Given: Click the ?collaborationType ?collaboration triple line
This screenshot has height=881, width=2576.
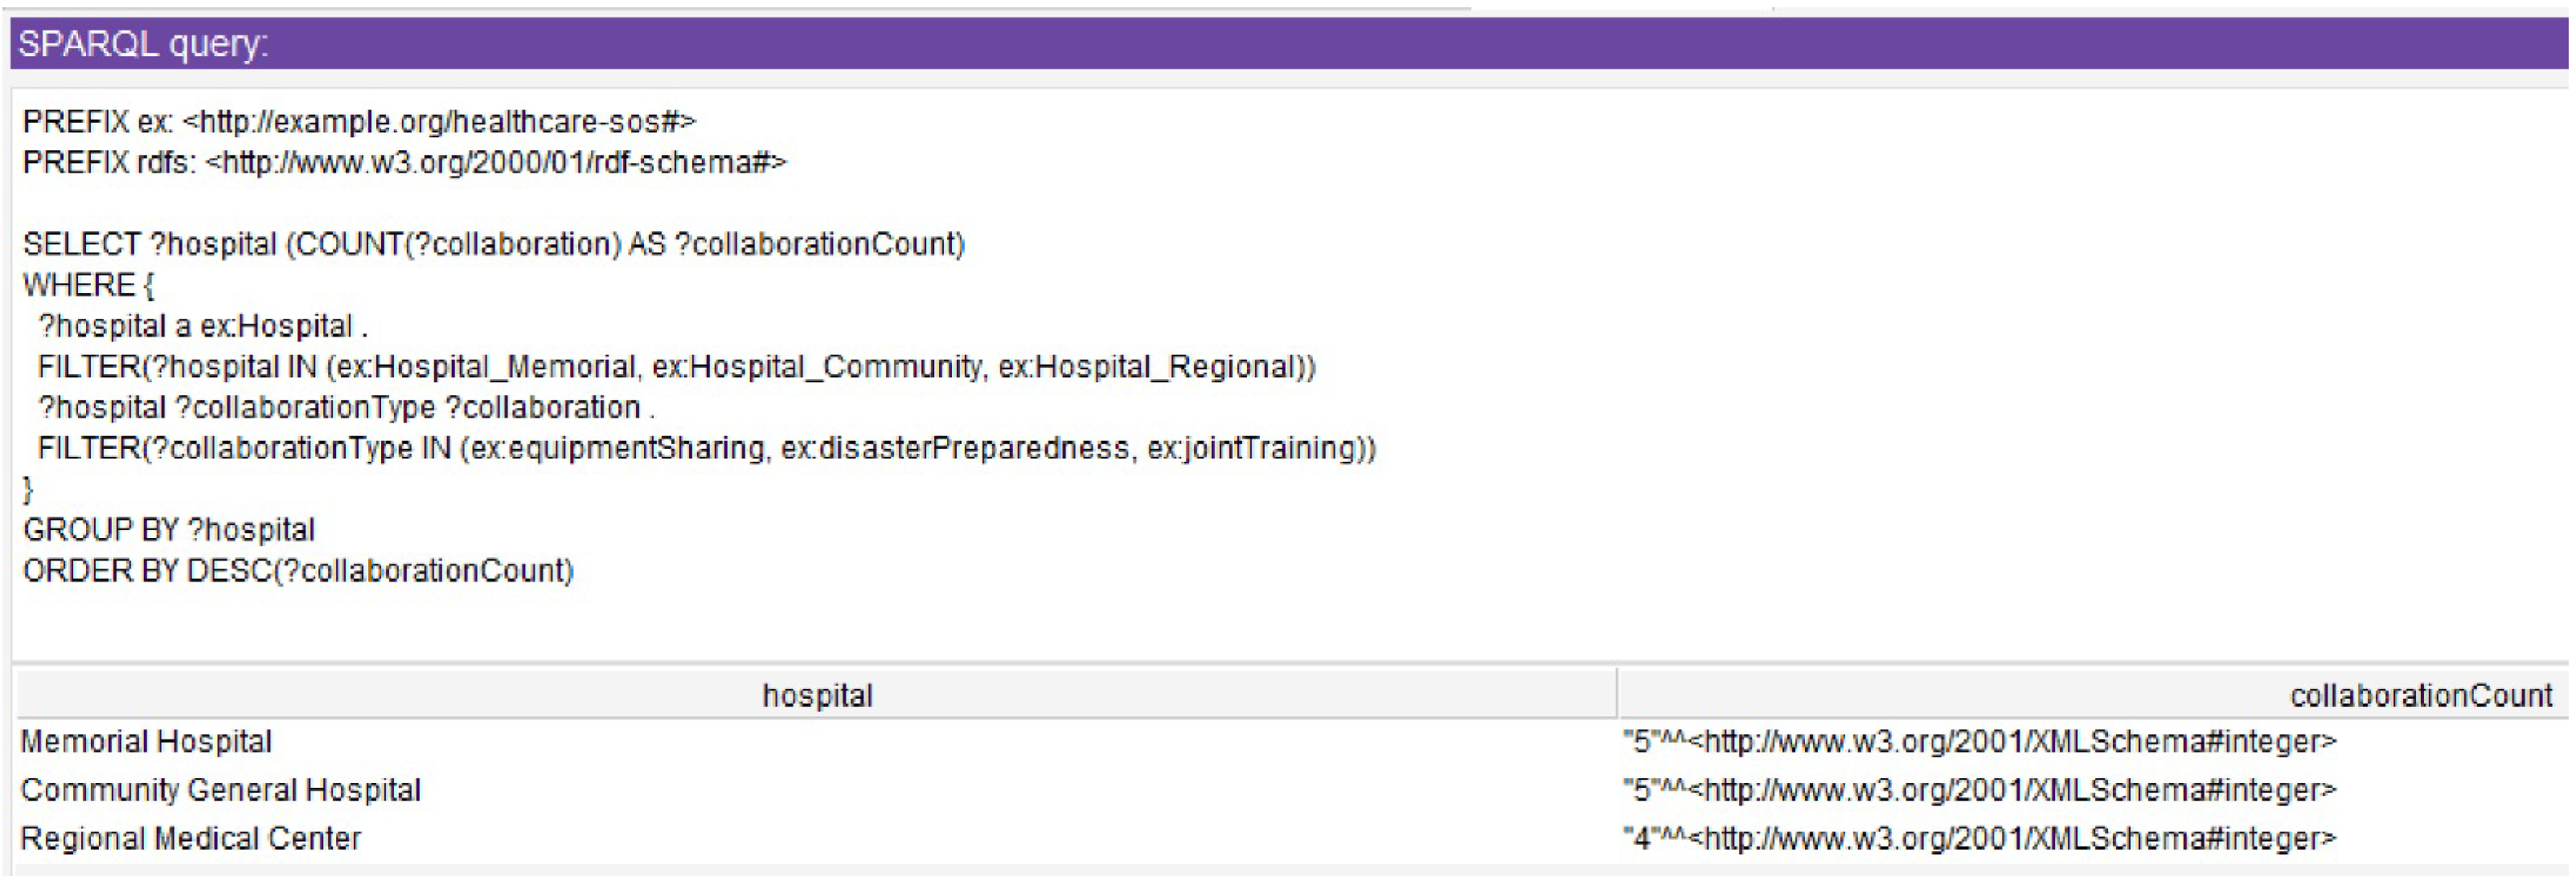Looking at the screenshot, I should (346, 407).
